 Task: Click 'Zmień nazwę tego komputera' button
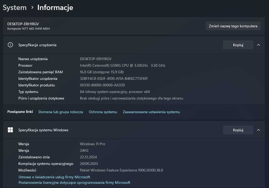coord(233,26)
